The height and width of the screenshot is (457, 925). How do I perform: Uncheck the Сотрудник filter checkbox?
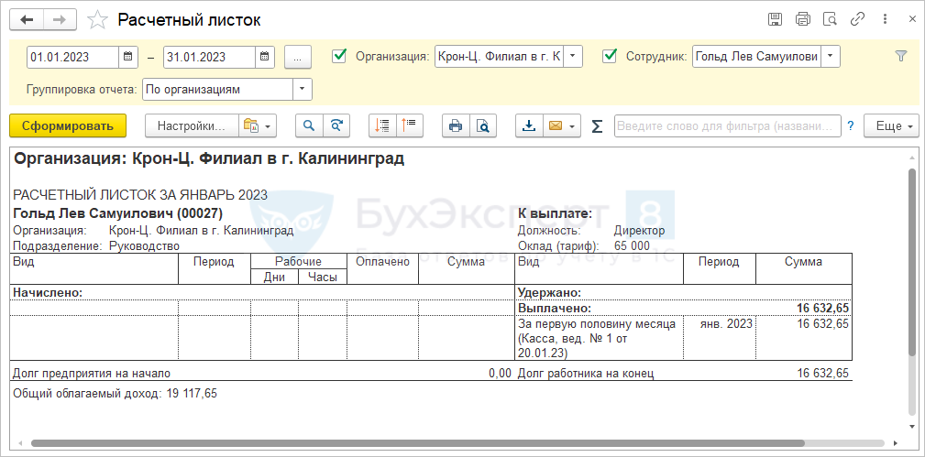click(610, 57)
